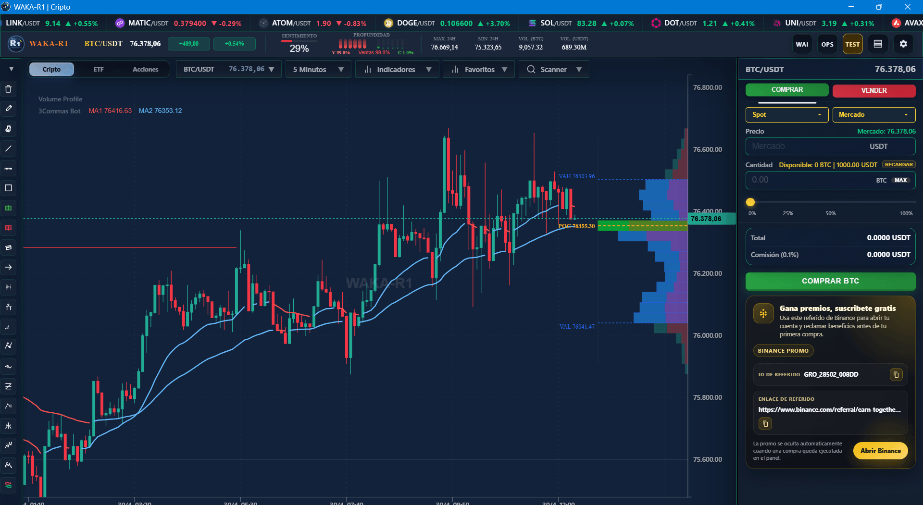Expand the Indicadores dropdown

(397, 69)
